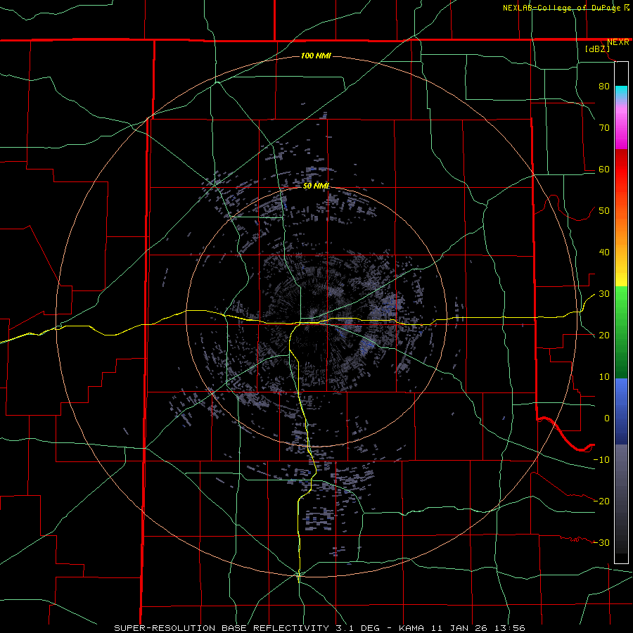Click the Super-Resolution Base Reflectivity caption

[x=319, y=628]
